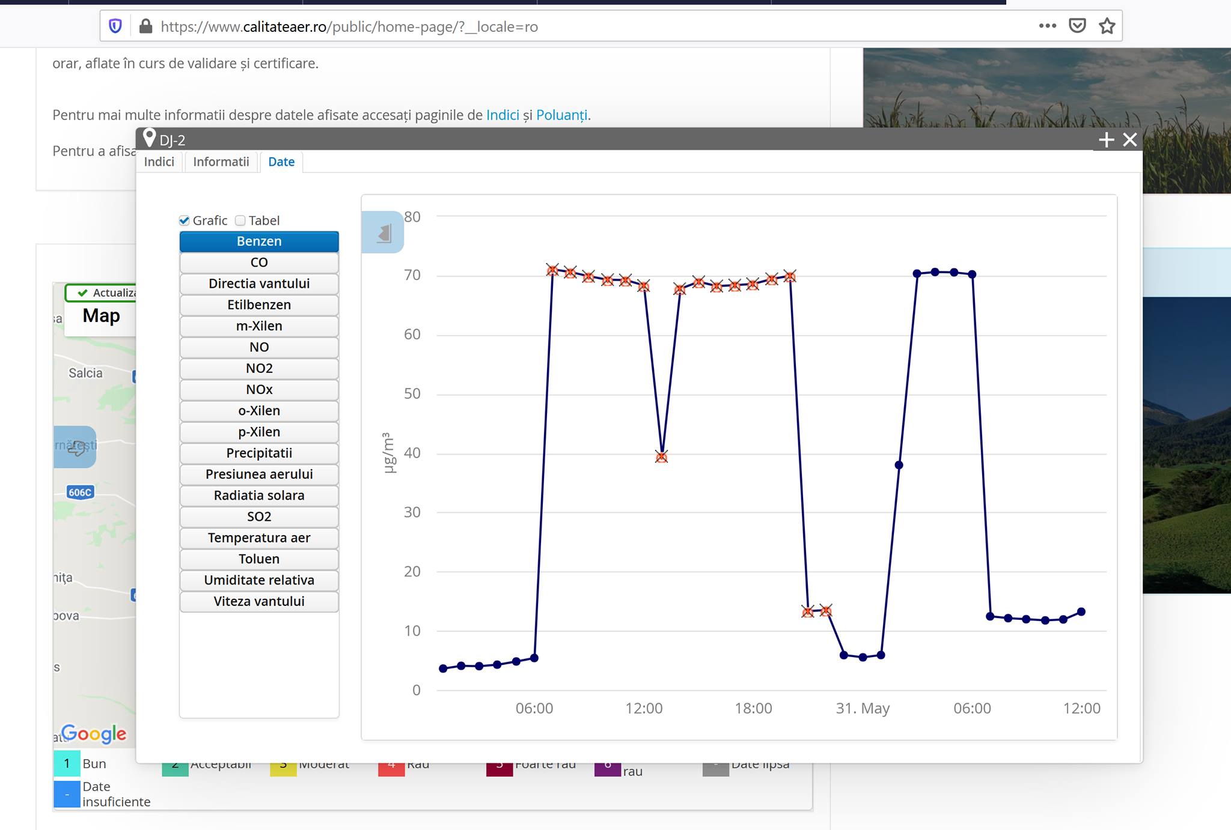The height and width of the screenshot is (830, 1231).
Task: Display NOx data
Action: click(x=259, y=390)
